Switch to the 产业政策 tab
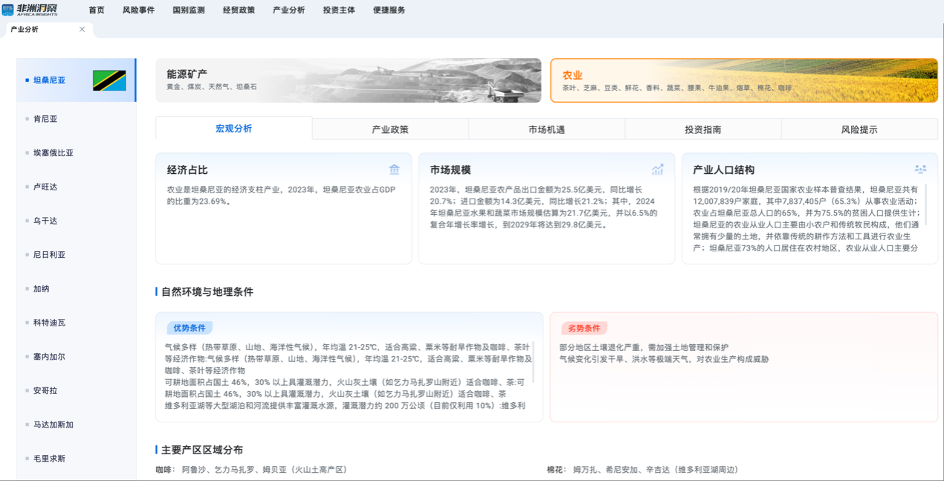This screenshot has height=481, width=944. pos(390,129)
